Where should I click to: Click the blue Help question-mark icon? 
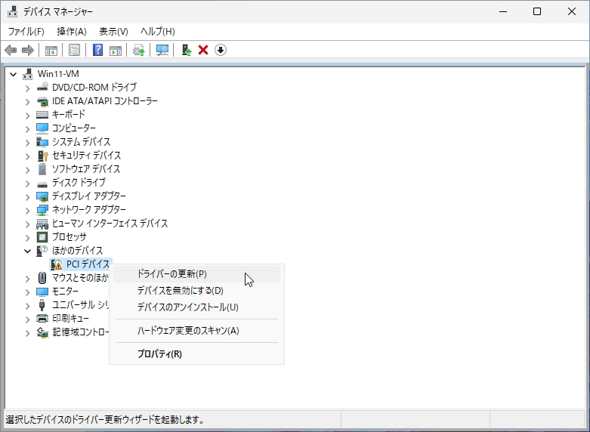(97, 50)
